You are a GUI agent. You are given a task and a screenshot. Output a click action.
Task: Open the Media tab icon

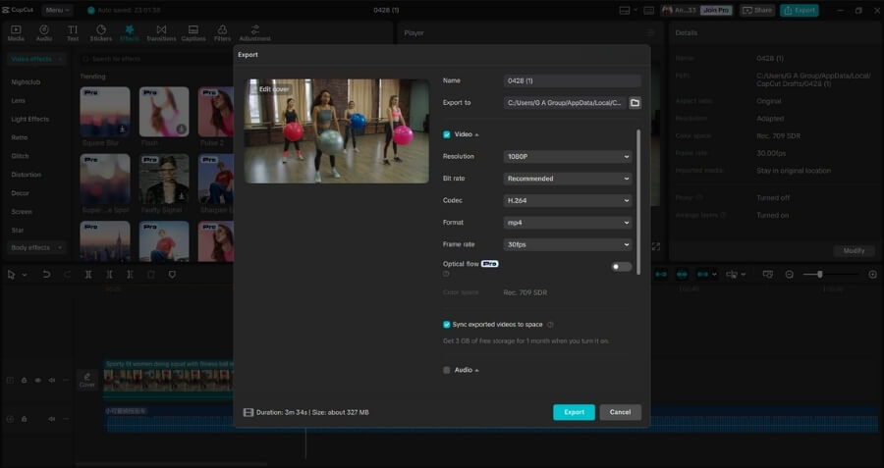pos(16,33)
